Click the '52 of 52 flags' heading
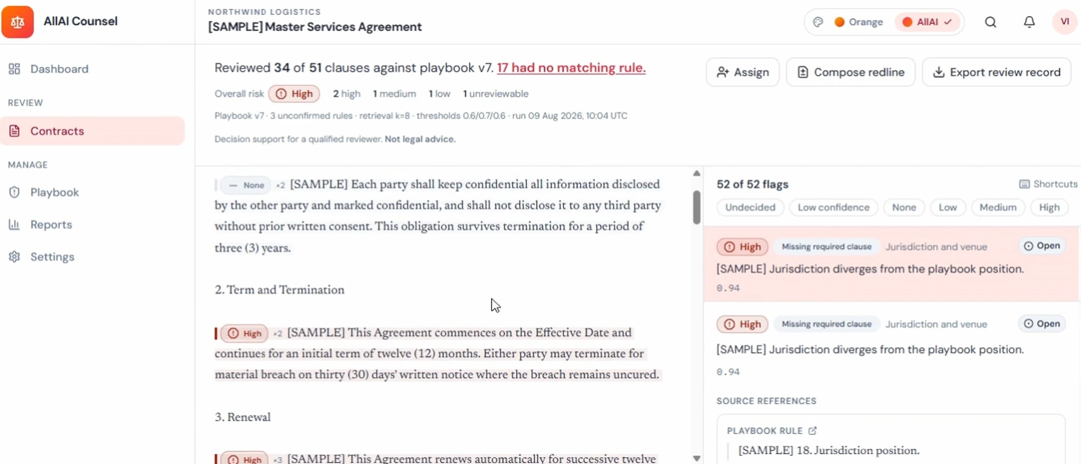This screenshot has height=464, width=1081. pos(752,184)
